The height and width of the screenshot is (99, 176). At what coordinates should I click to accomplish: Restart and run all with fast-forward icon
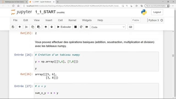pyautogui.click(x=87, y=27)
